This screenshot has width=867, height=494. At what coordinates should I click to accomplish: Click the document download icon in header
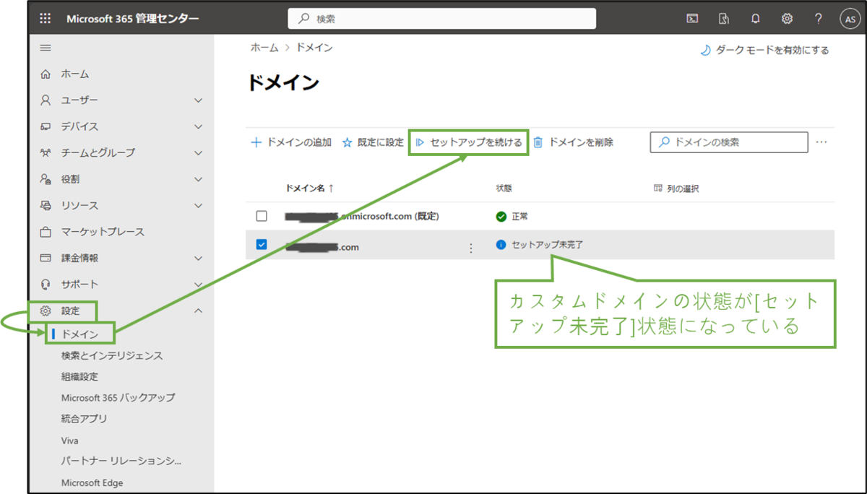click(724, 19)
